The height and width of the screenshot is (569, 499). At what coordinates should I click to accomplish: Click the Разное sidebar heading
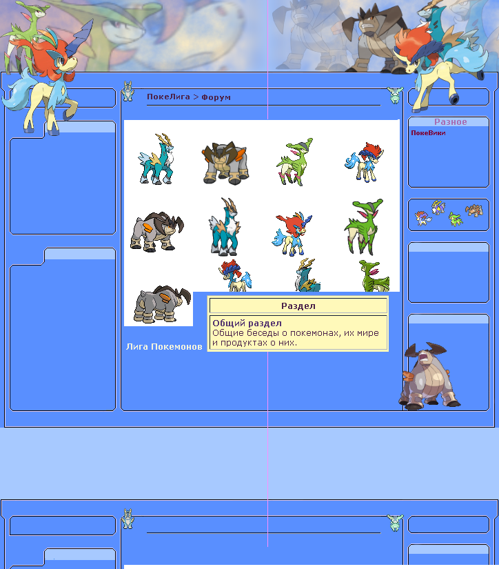(x=450, y=122)
